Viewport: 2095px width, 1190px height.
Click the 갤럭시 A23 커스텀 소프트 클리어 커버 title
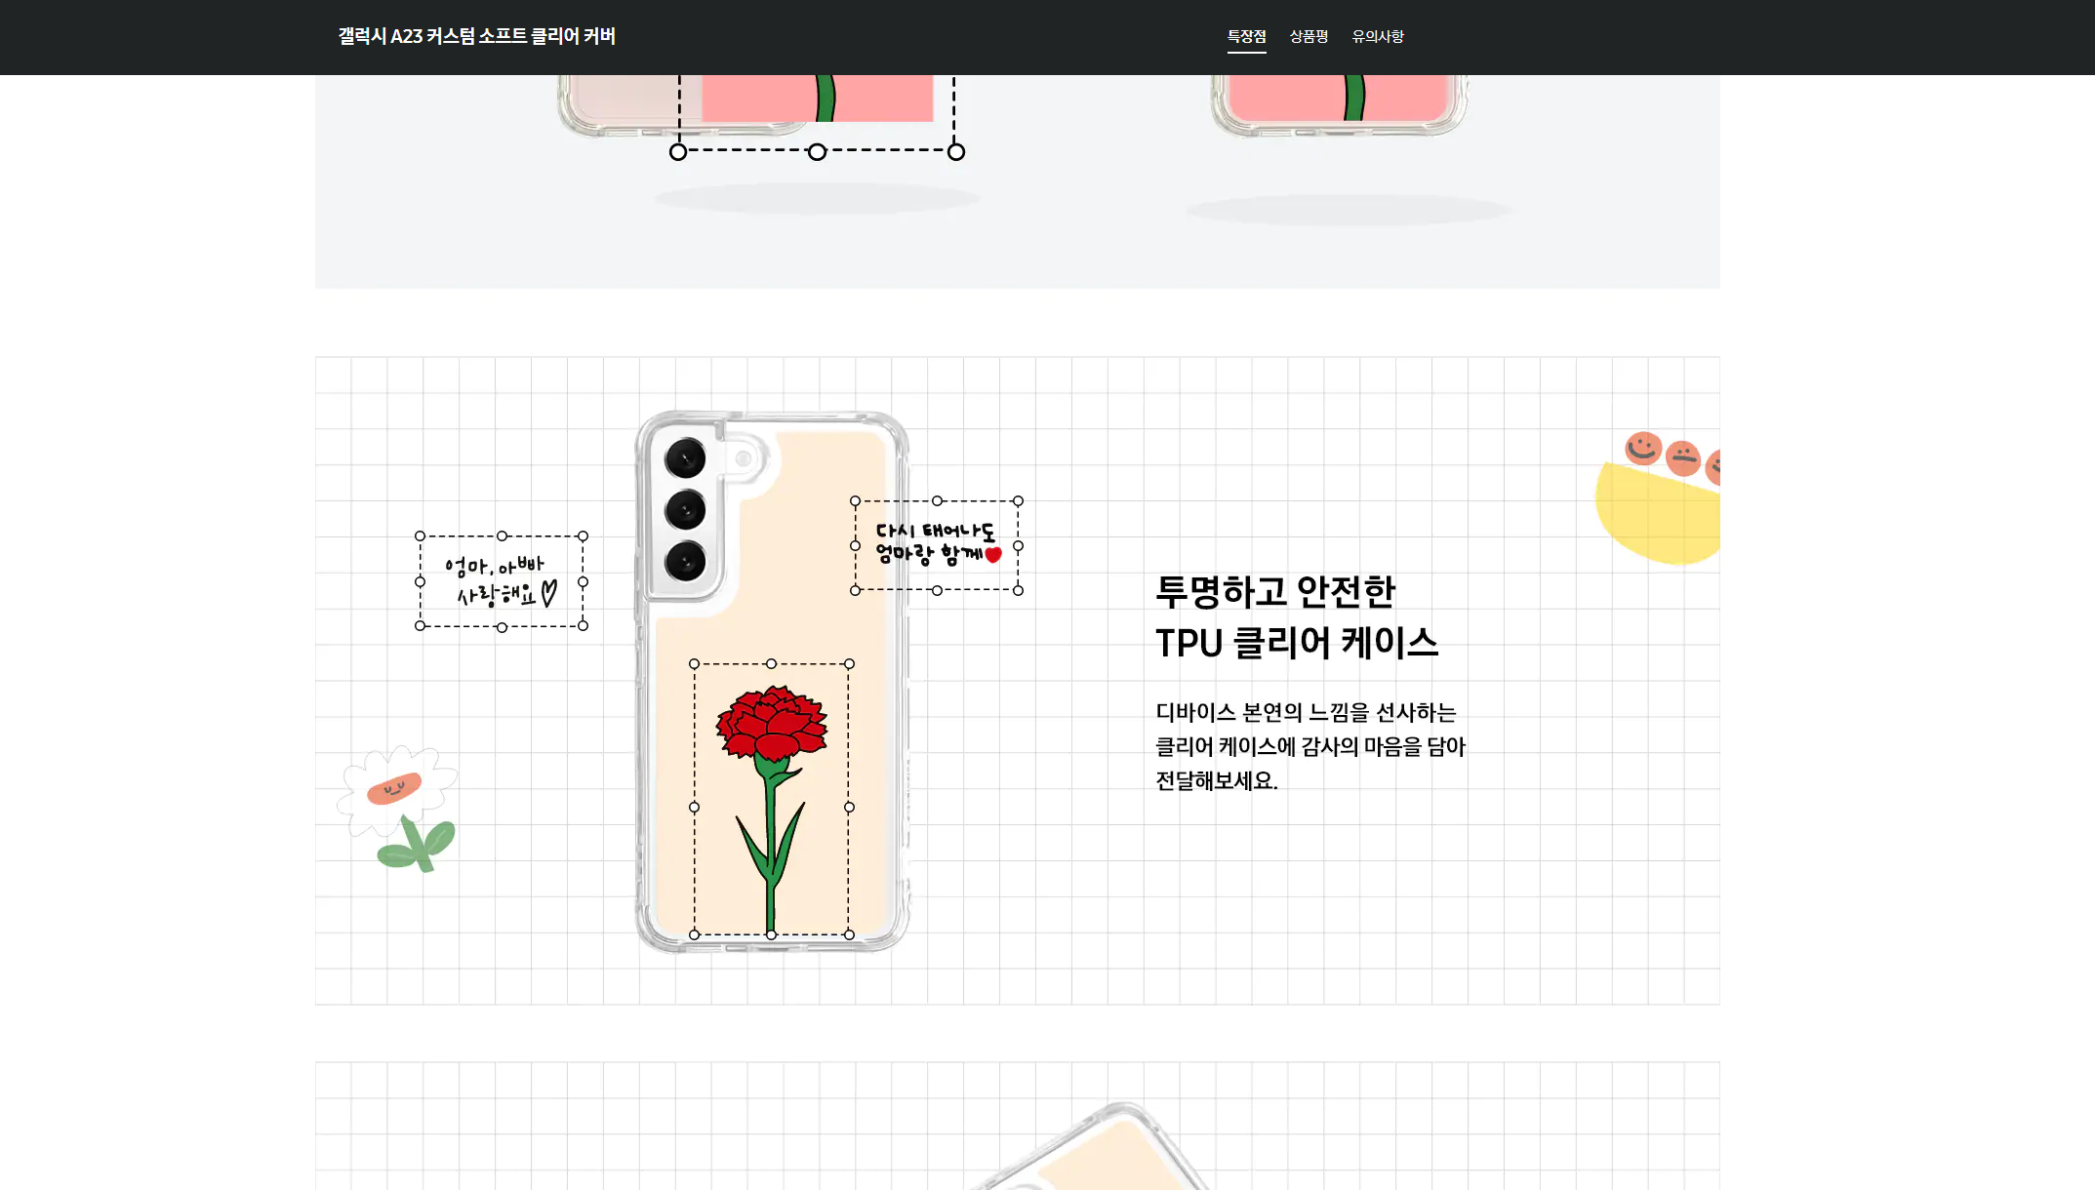[476, 36]
